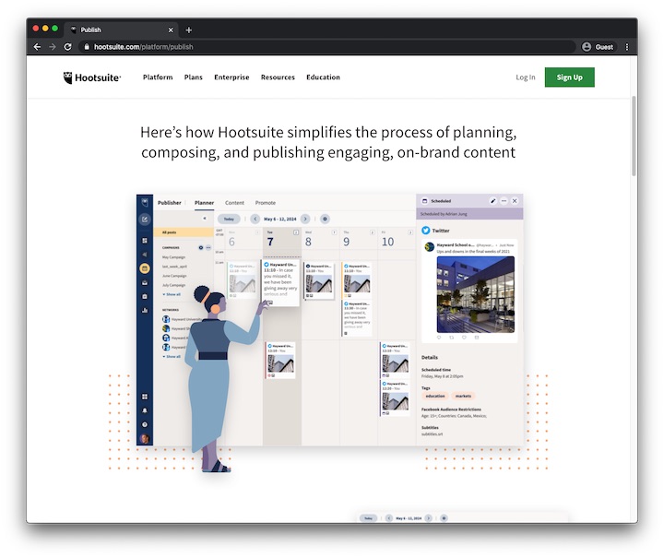Open more options (…) in the Scheduled panel
The image size is (664, 558).
[x=504, y=200]
